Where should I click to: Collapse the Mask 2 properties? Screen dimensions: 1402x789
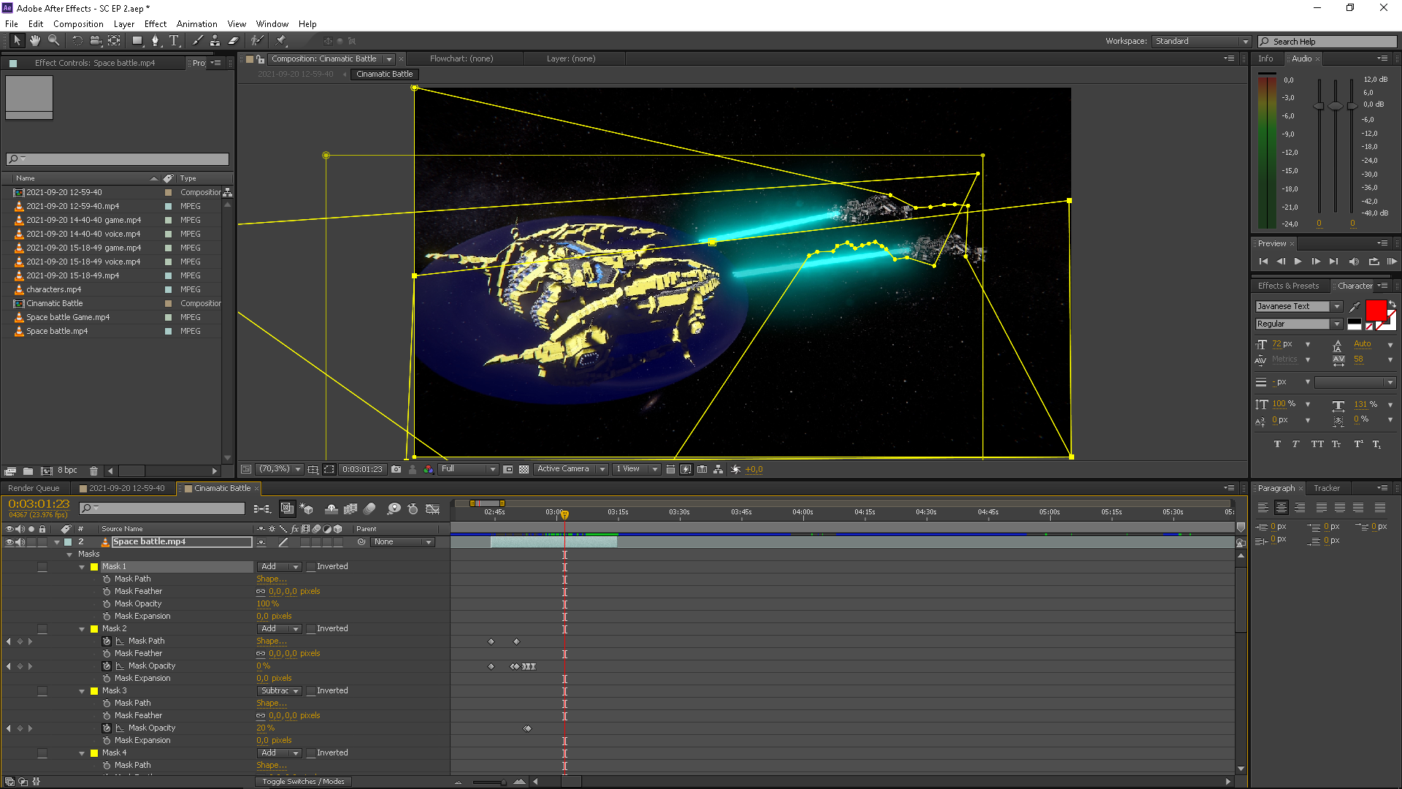click(82, 629)
